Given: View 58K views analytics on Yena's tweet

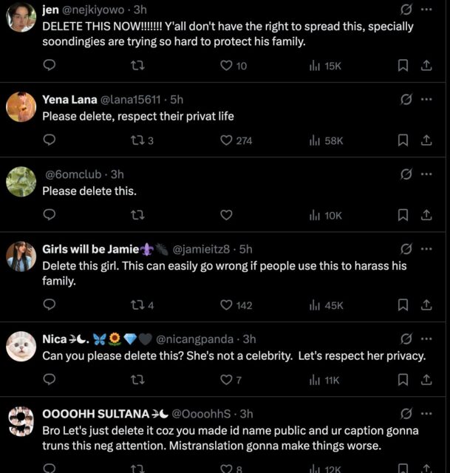Looking at the screenshot, I should point(326,140).
